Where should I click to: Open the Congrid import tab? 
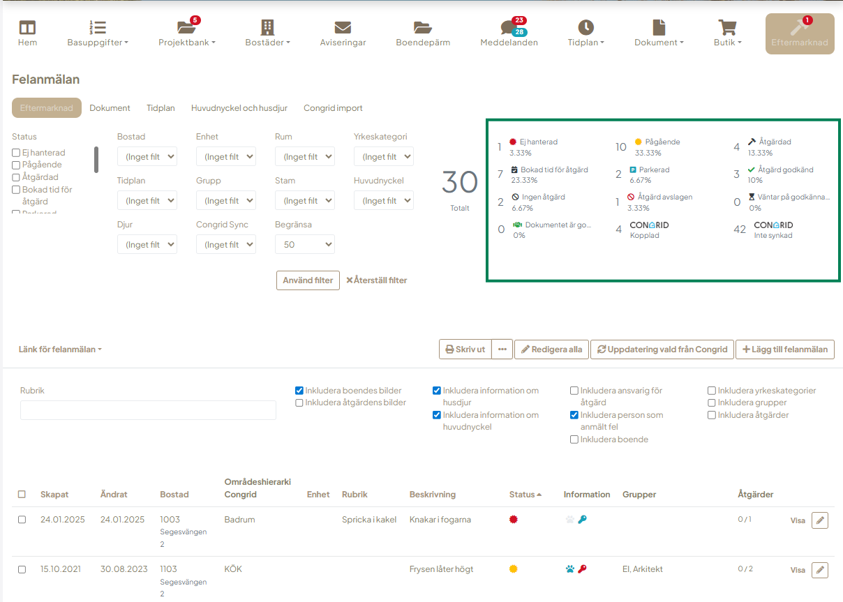click(333, 108)
